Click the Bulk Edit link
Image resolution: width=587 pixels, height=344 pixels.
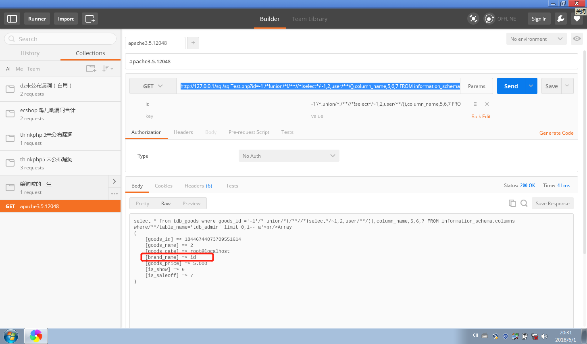[481, 117]
